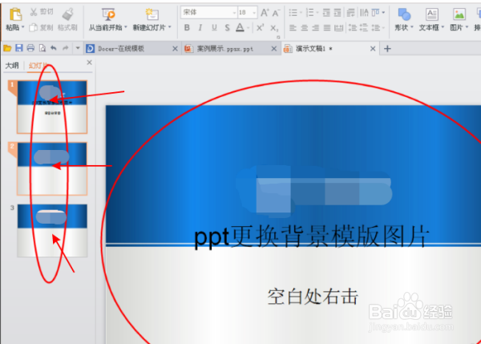Expand the quick access toolbar customize arrow
Image resolution: width=481 pixels, height=344 pixels.
click(78, 48)
